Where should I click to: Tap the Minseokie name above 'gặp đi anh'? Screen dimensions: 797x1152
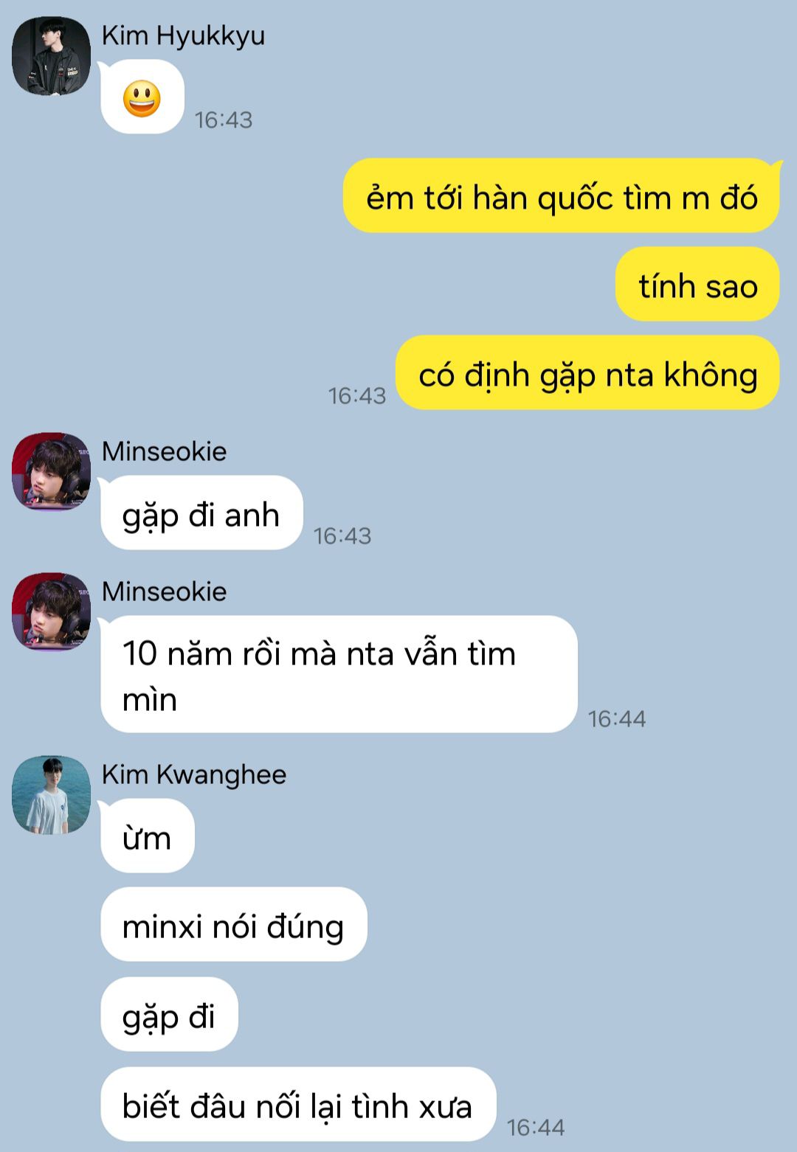tap(164, 451)
